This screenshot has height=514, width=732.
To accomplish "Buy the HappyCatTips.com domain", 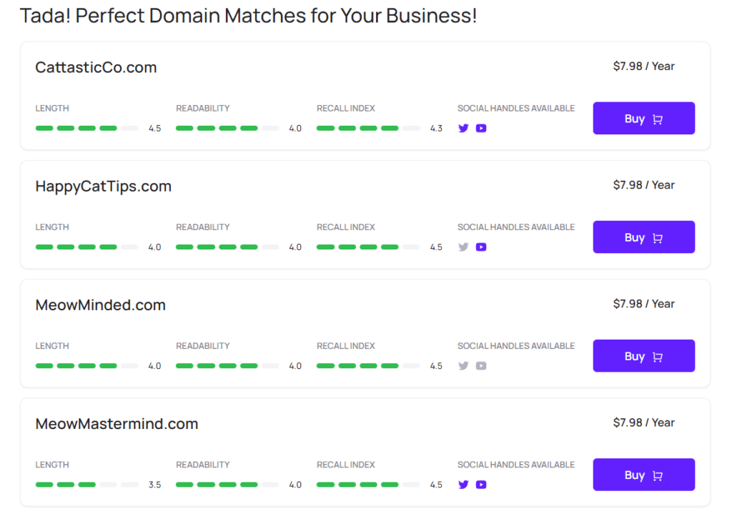I will (x=643, y=237).
